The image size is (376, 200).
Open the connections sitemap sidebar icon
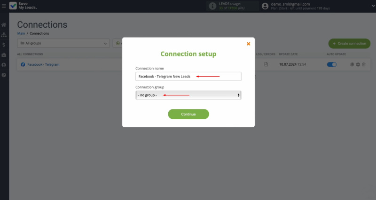pos(4,35)
